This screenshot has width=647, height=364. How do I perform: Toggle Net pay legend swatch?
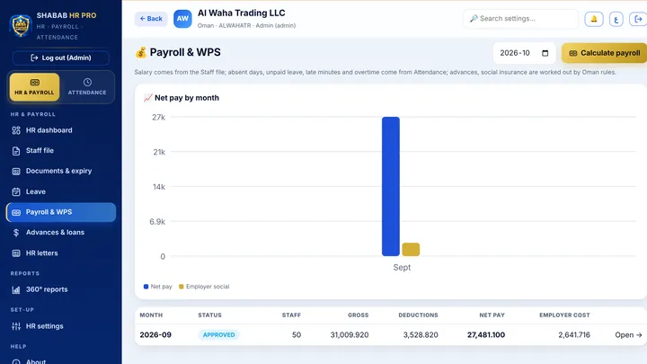(x=146, y=287)
